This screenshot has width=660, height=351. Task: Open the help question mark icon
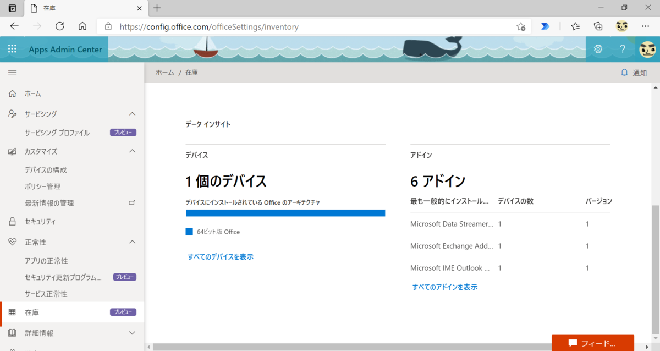[623, 49]
